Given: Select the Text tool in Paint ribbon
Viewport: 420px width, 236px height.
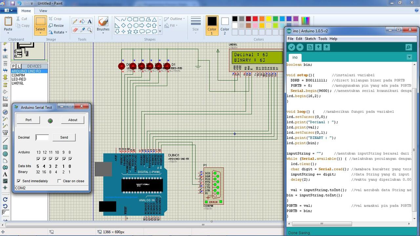Looking at the screenshot, I should (90, 21).
